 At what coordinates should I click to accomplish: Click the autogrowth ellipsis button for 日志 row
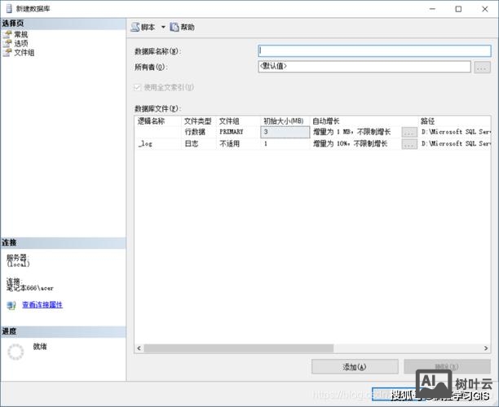(x=409, y=144)
